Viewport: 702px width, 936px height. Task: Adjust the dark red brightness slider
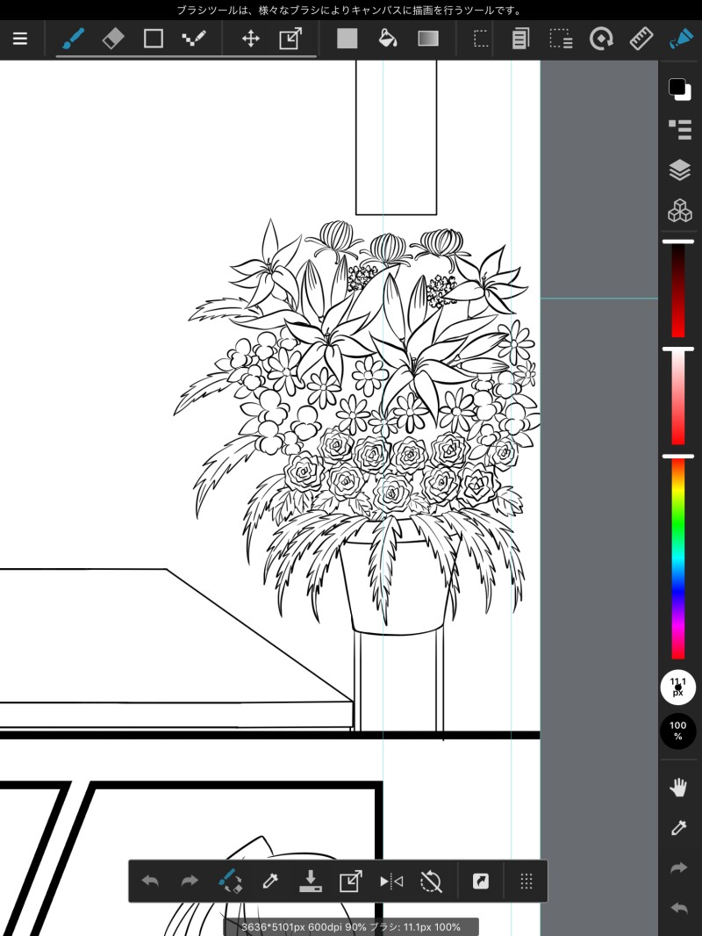click(x=678, y=290)
